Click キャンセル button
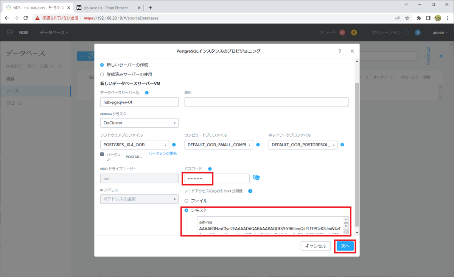454x277 pixels. (316, 246)
